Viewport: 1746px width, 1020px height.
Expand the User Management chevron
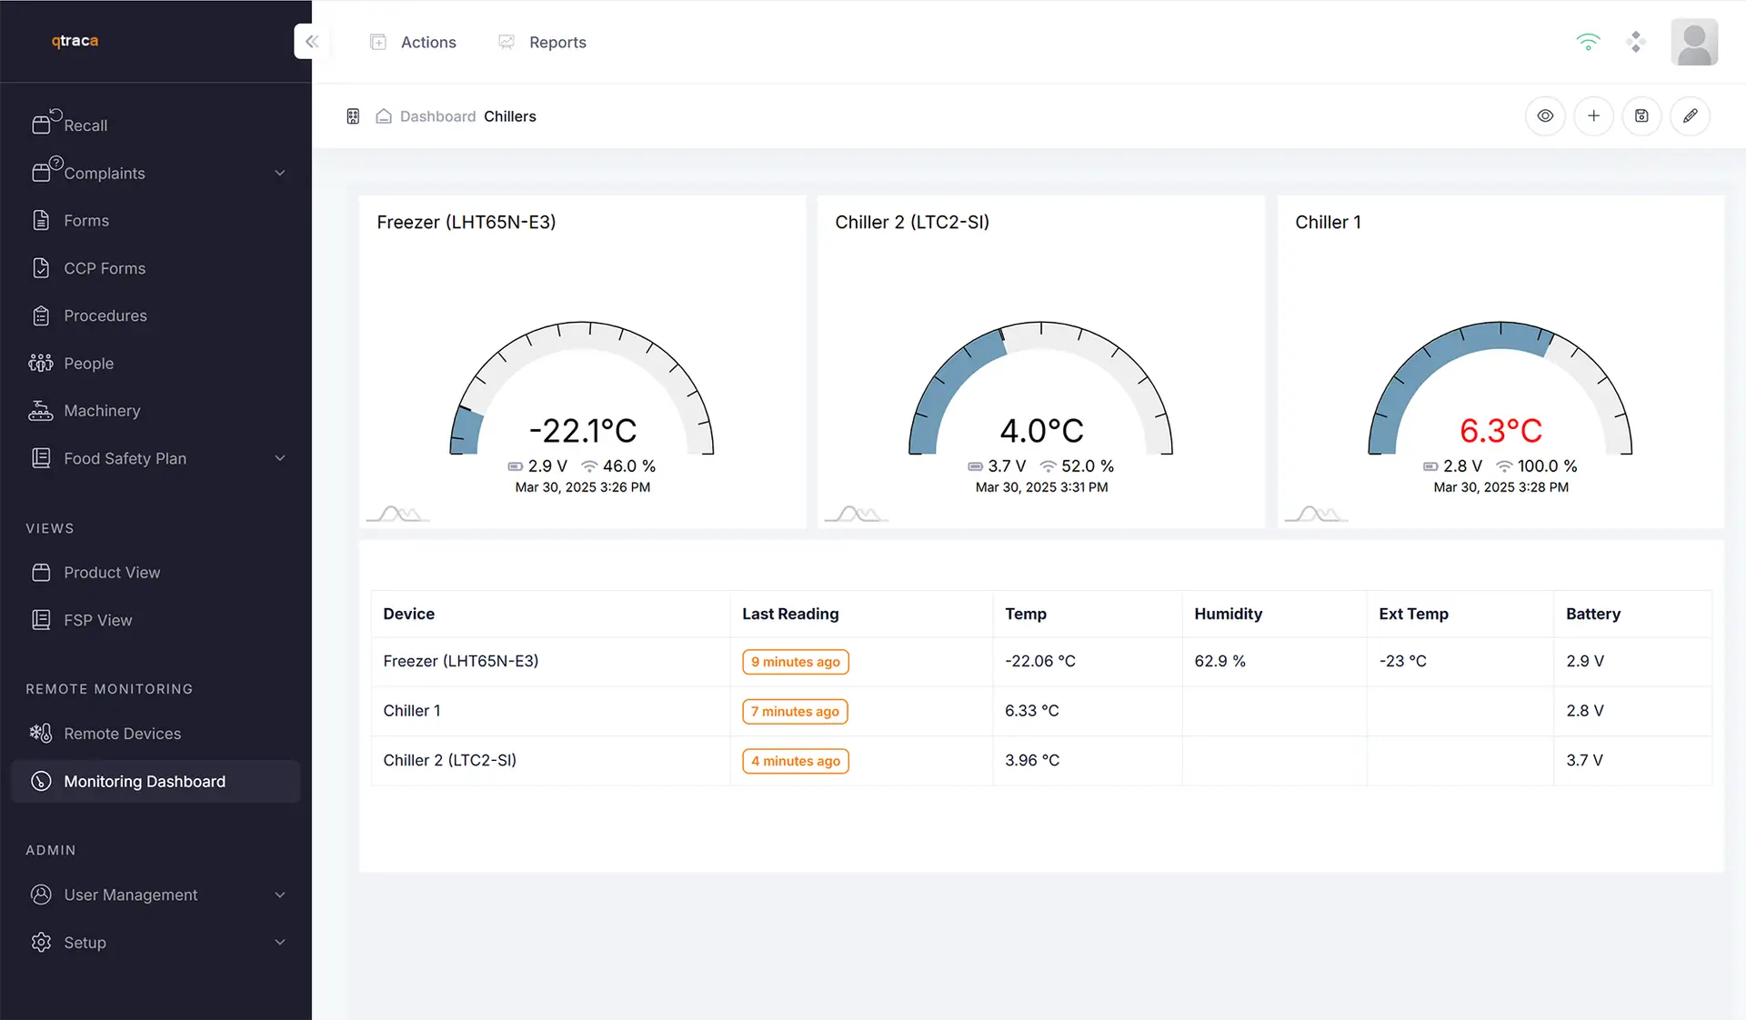click(280, 895)
